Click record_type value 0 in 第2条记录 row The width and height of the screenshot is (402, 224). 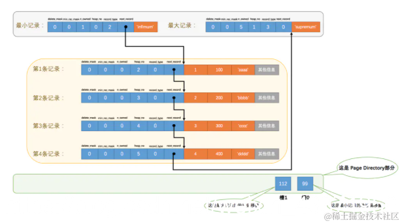[155, 98]
